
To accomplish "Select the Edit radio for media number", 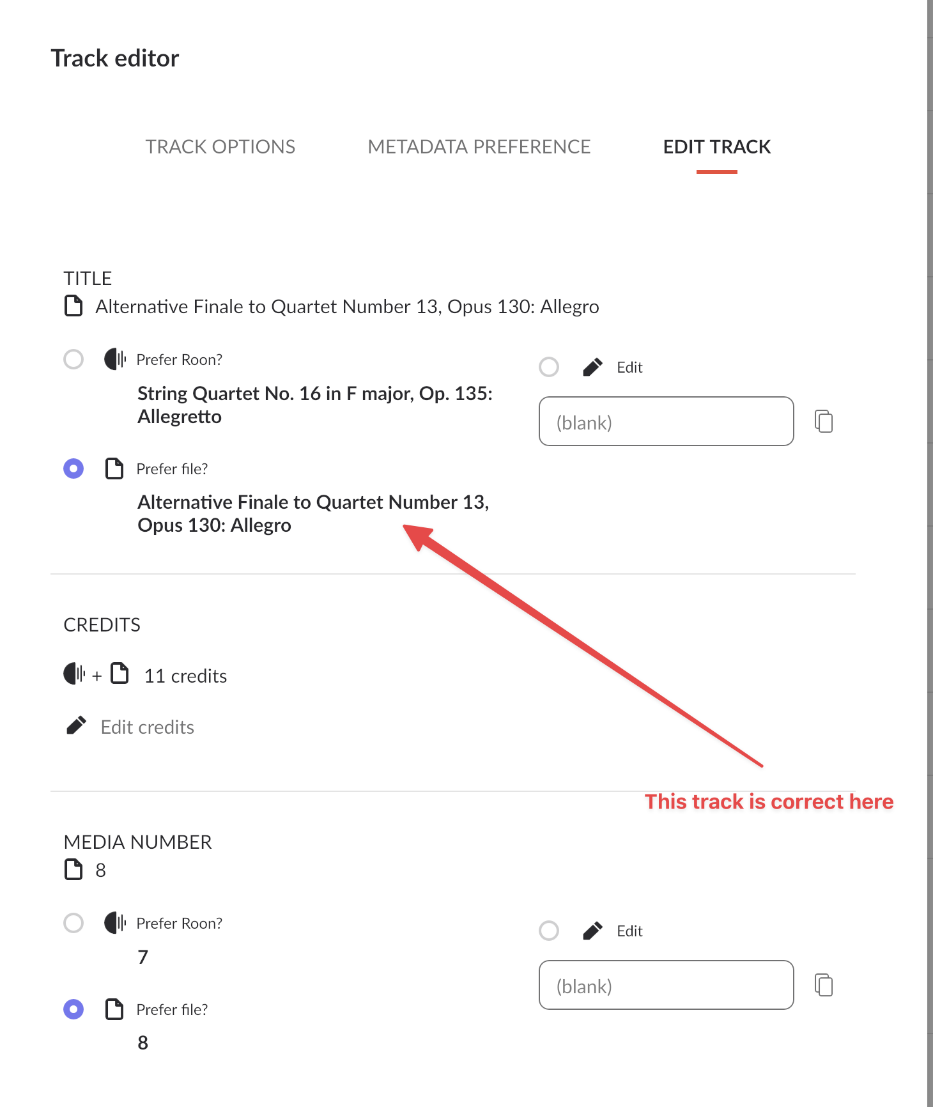I will (x=549, y=931).
